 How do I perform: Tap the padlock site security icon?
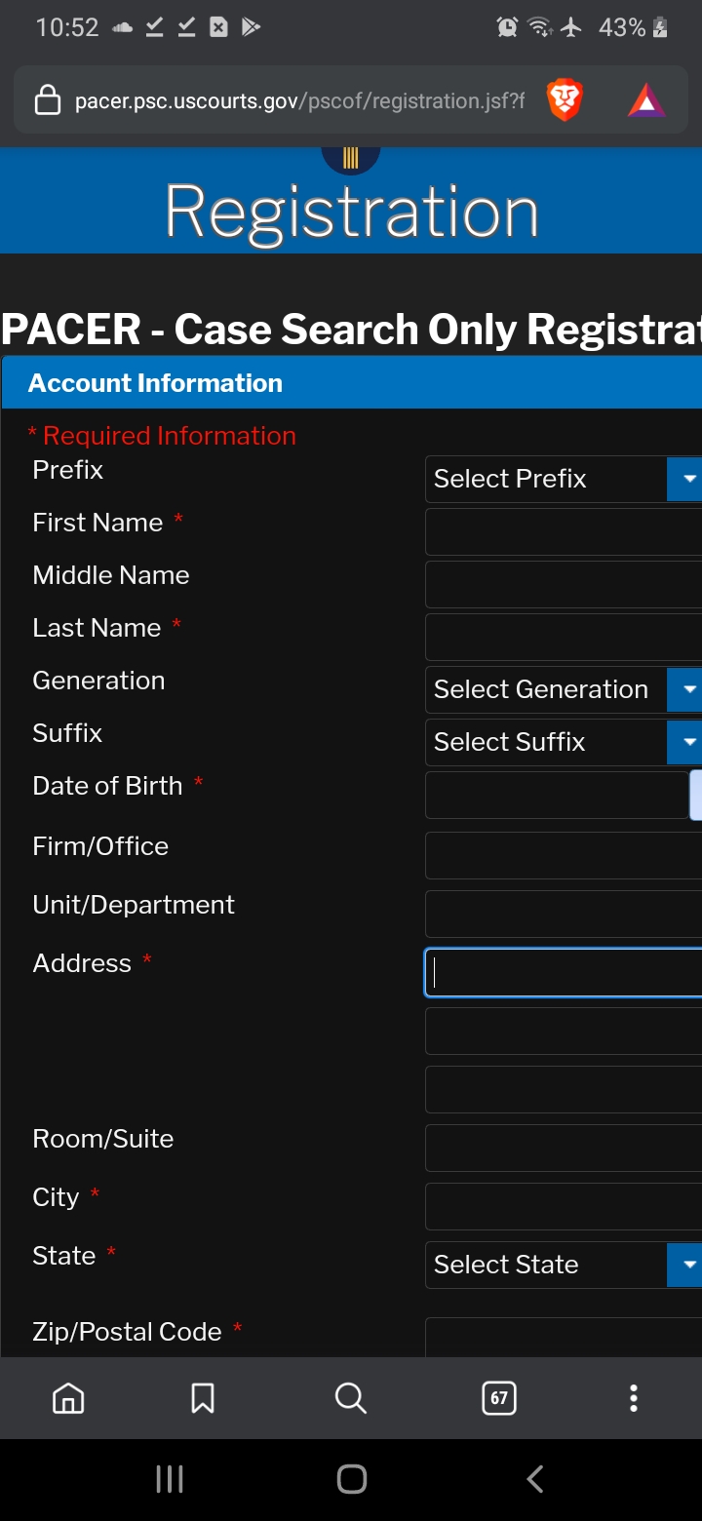(48, 99)
